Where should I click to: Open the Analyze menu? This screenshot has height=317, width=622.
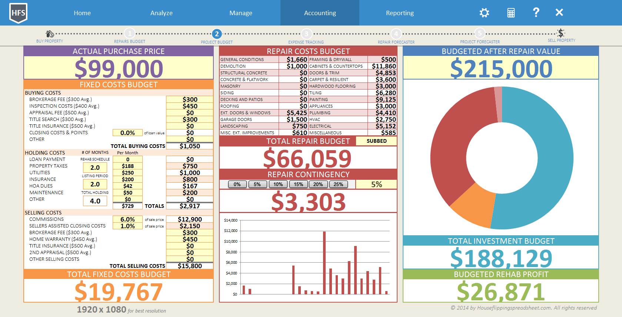[x=161, y=13]
